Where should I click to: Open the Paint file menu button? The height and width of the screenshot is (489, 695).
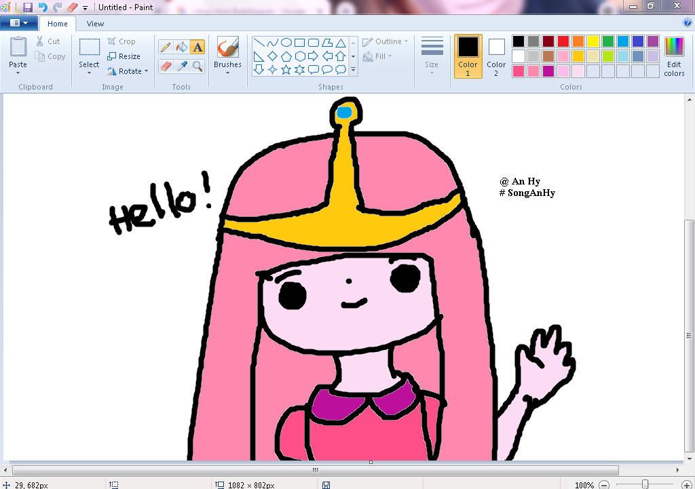pyautogui.click(x=18, y=23)
